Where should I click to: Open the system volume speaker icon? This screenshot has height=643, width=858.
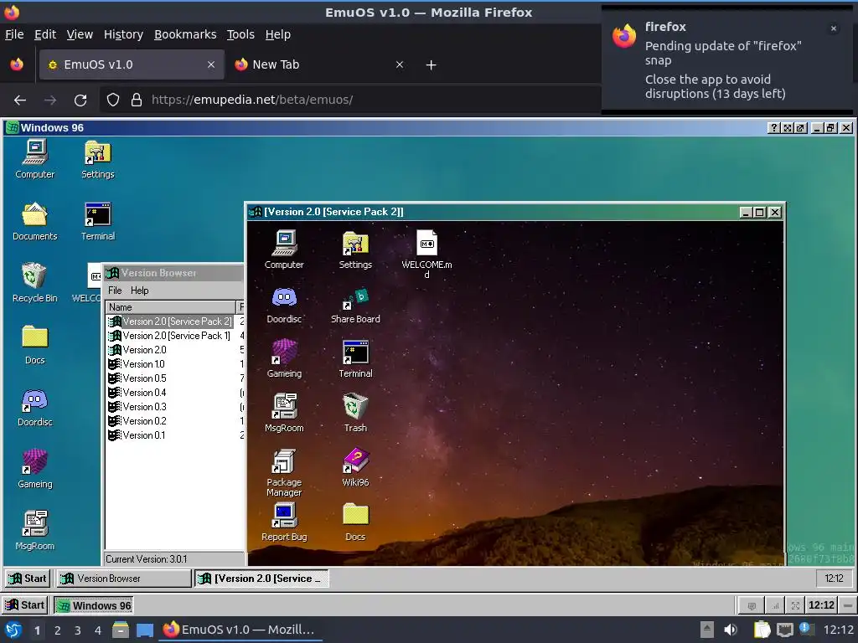731,630
